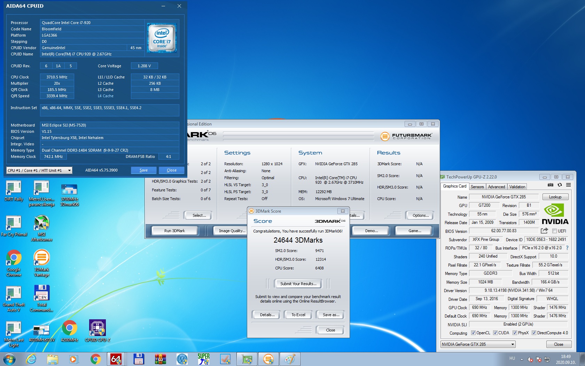Open 3DMark Vantage desktop icon

point(41,263)
